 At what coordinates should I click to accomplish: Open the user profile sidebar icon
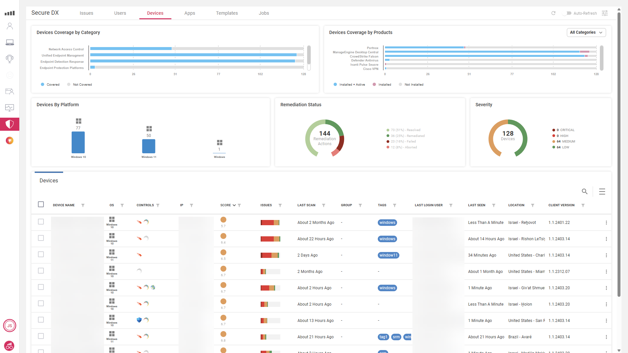10,26
